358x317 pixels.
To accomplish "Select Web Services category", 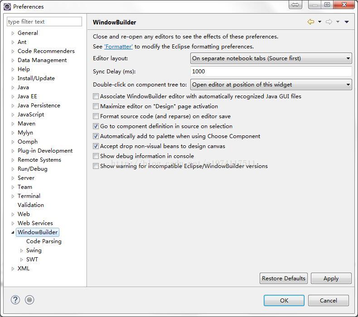I will pos(35,223).
